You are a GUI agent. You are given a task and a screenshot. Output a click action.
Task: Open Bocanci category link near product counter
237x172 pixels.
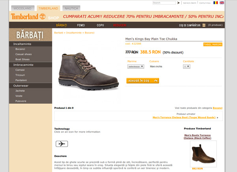pos(218,108)
